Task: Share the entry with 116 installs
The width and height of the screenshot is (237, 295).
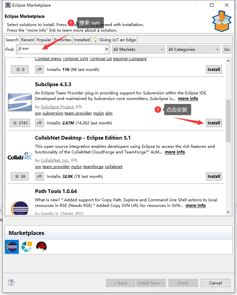Action: tap(40, 69)
